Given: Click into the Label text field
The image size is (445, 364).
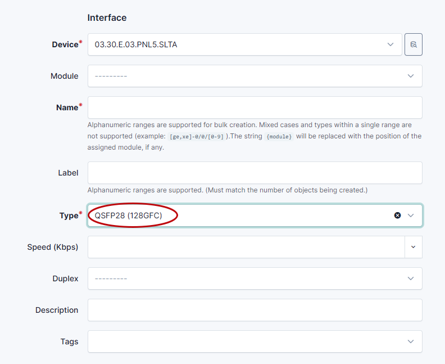Looking at the screenshot, I should point(255,173).
